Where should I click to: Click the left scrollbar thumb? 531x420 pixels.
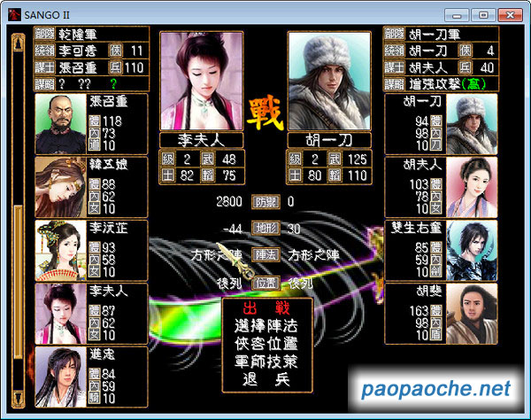pos(18,282)
